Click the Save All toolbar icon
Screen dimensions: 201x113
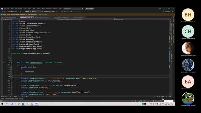[16, 12]
